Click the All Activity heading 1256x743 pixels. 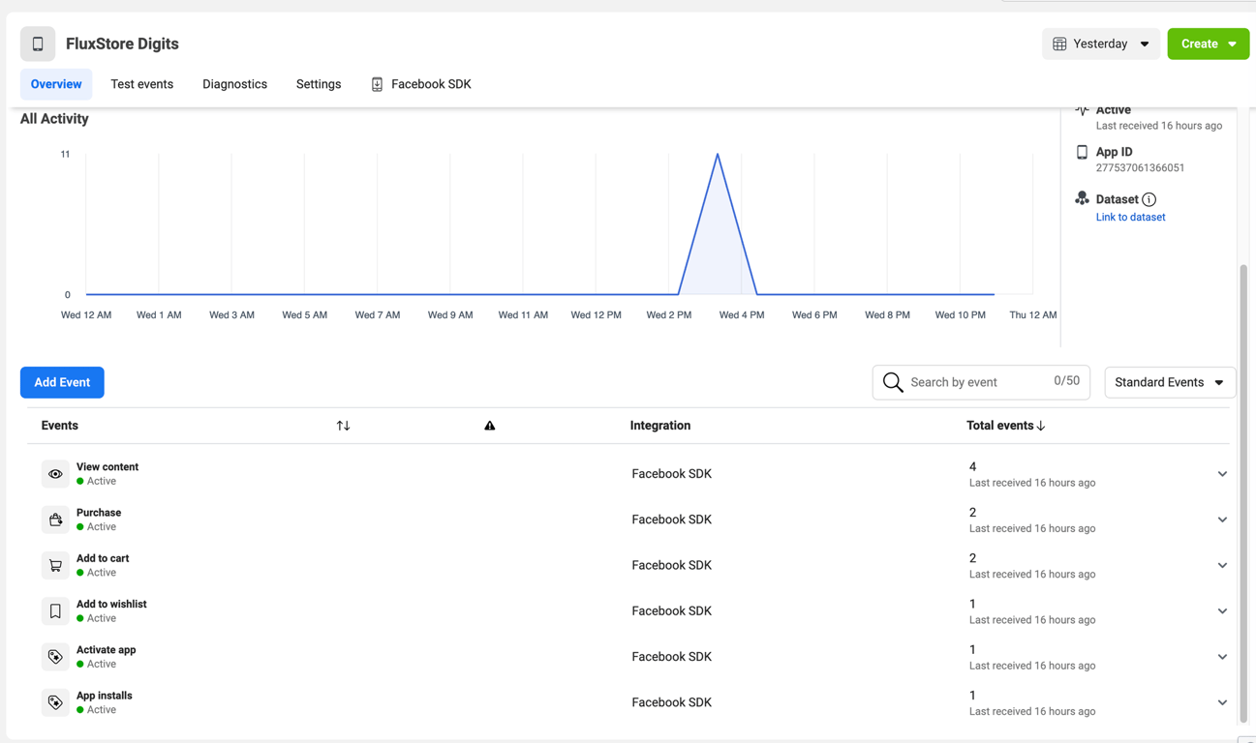point(54,119)
